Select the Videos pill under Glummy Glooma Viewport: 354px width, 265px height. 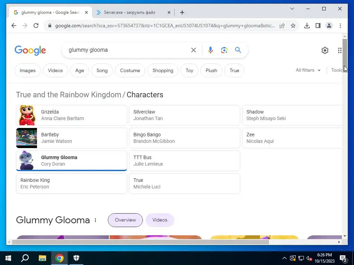[x=160, y=220]
